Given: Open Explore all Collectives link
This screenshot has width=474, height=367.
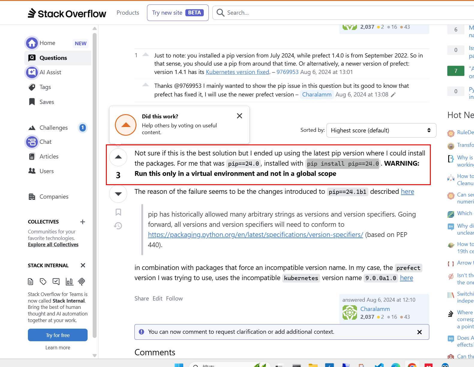Looking at the screenshot, I should [53, 244].
